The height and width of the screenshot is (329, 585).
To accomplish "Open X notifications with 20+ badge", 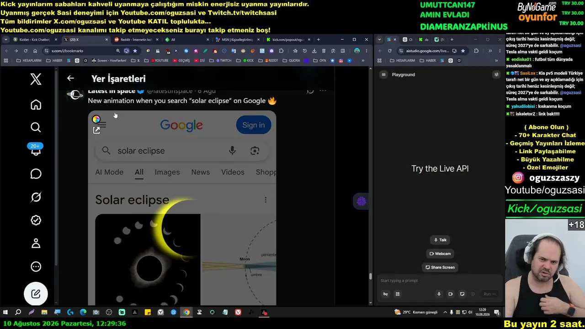I will tap(36, 149).
